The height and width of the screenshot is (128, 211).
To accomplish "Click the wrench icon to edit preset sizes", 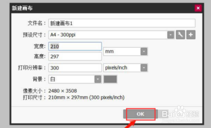I will [180, 35].
